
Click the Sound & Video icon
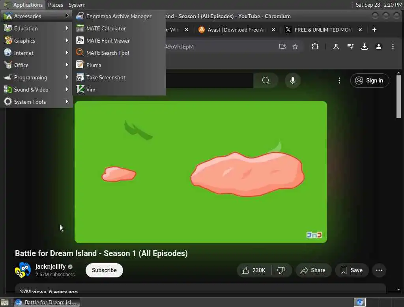[8, 90]
